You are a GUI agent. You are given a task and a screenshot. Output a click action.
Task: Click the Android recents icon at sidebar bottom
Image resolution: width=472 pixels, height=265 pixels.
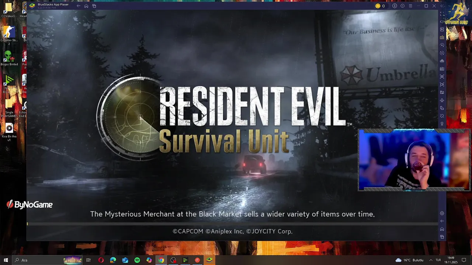442,237
